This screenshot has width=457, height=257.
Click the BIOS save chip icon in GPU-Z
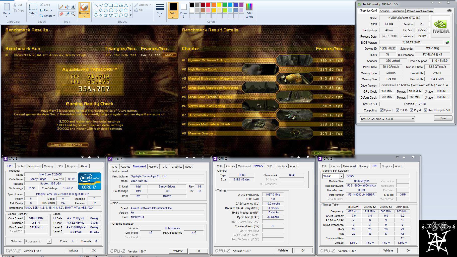pyautogui.click(x=447, y=42)
